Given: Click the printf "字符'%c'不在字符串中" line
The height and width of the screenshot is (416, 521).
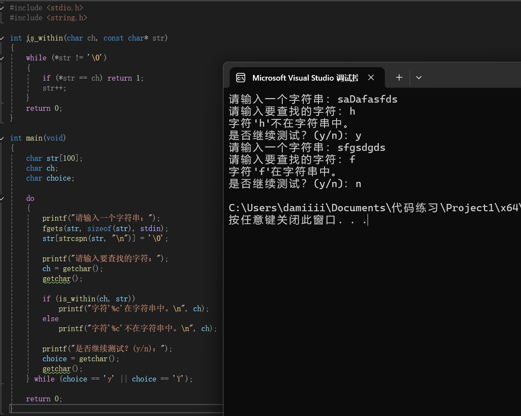Looking at the screenshot, I should [138, 328].
